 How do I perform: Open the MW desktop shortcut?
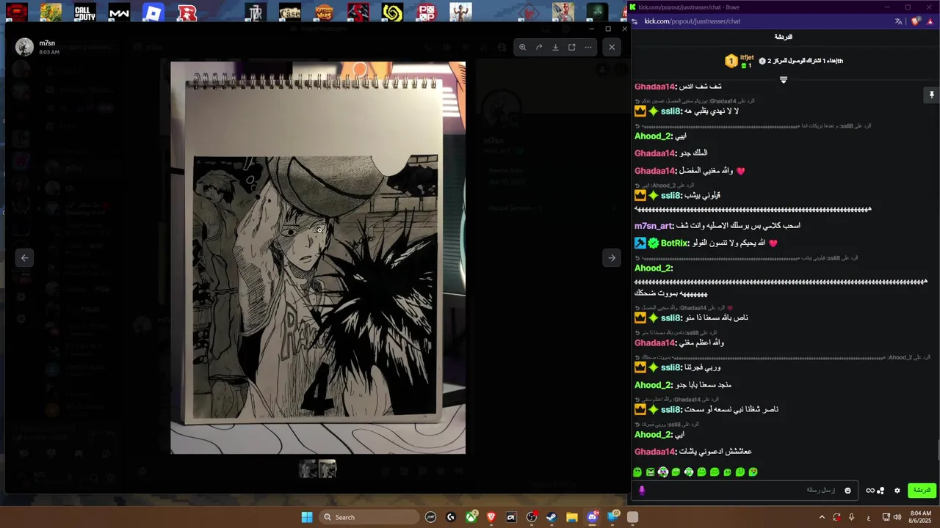pyautogui.click(x=119, y=12)
